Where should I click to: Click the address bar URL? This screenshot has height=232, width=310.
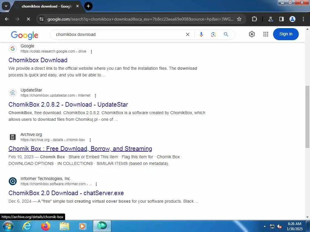click(140, 19)
